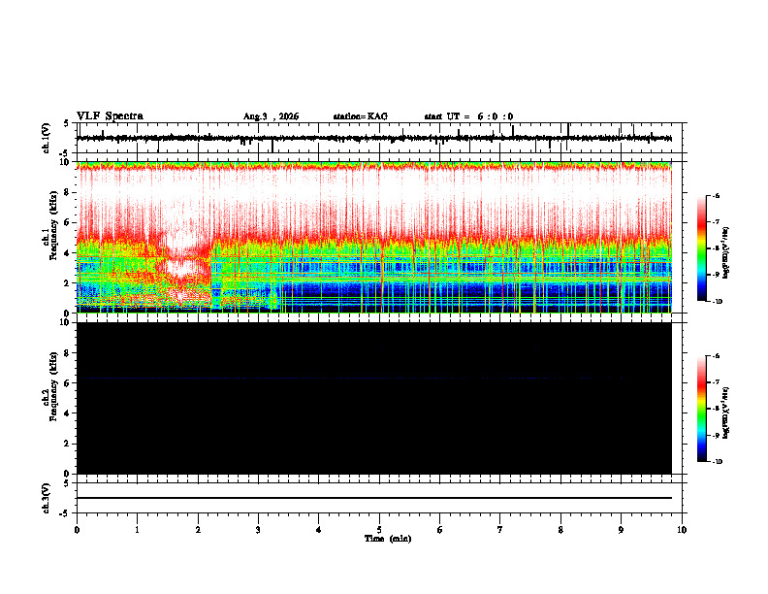Click the "6" kHz tick of the ch.2 spectrogram

67,383
